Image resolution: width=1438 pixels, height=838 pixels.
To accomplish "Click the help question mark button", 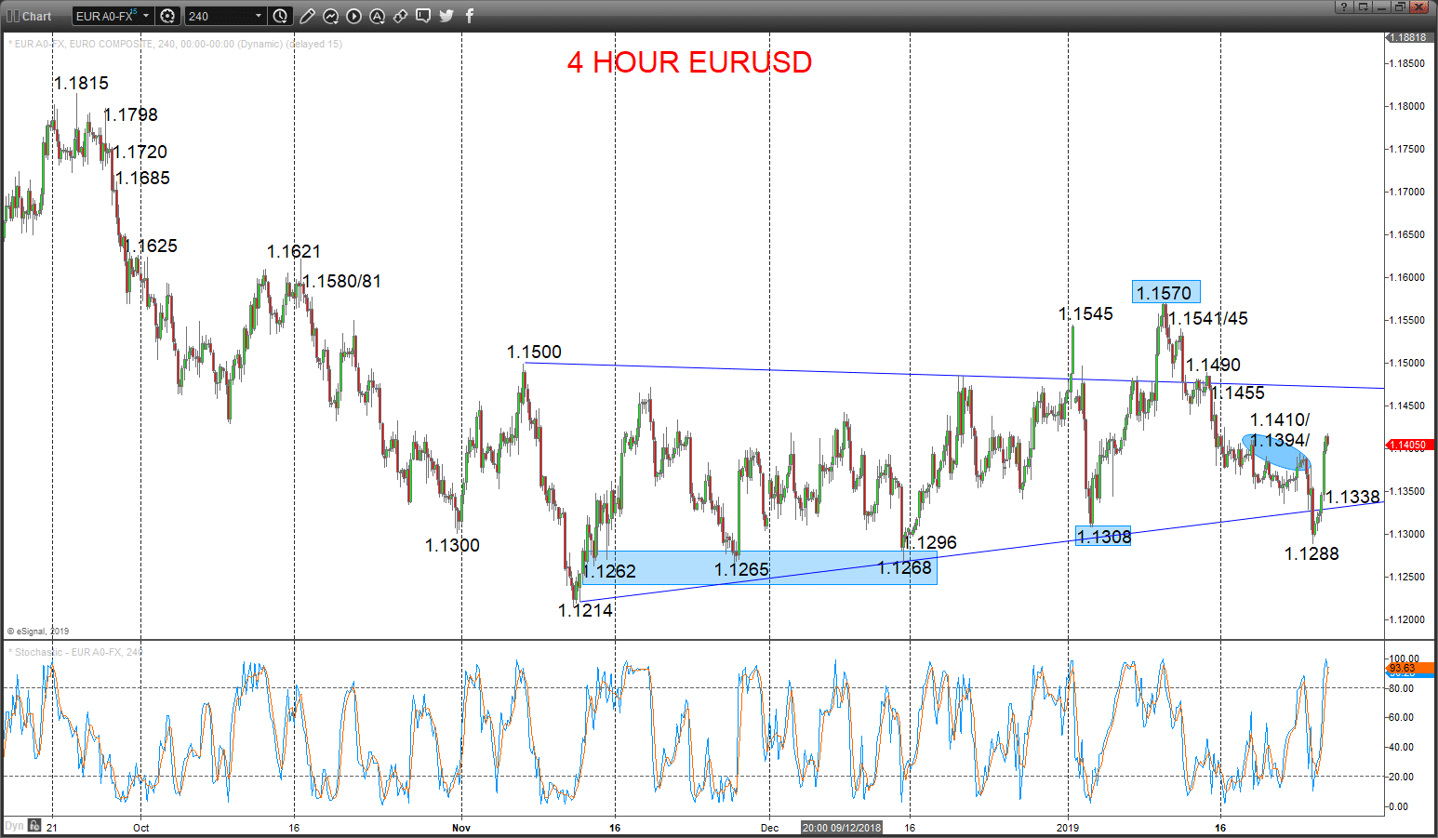I will tap(1344, 7).
